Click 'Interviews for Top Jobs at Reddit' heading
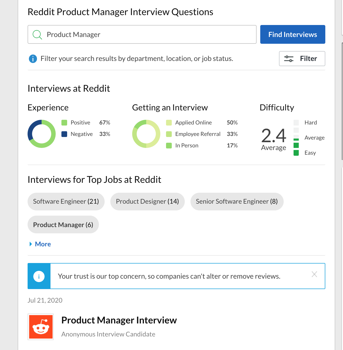Screen dimensions: 343x350 pos(94,180)
